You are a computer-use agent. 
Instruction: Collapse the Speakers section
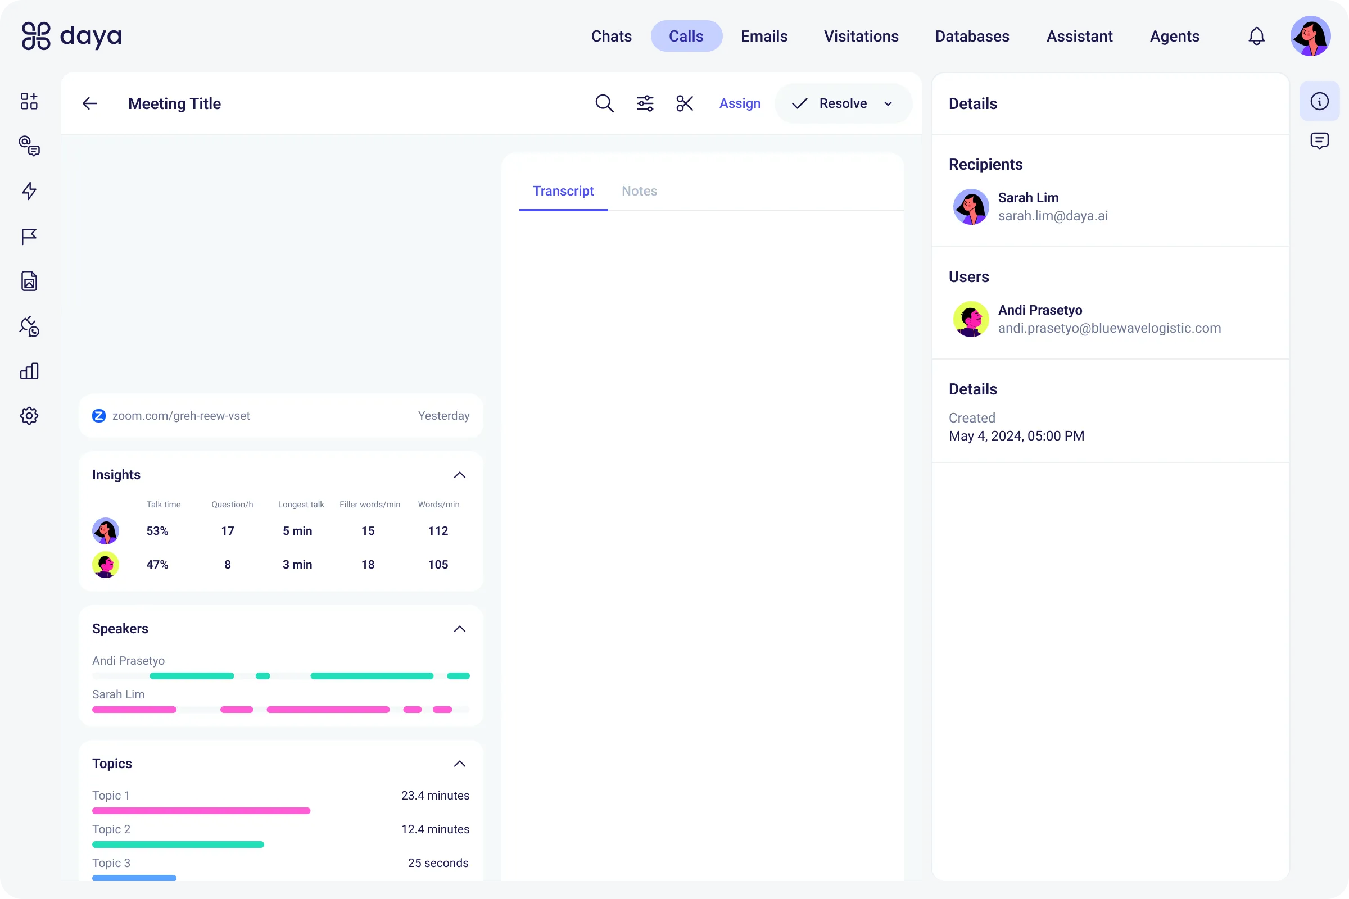click(459, 629)
